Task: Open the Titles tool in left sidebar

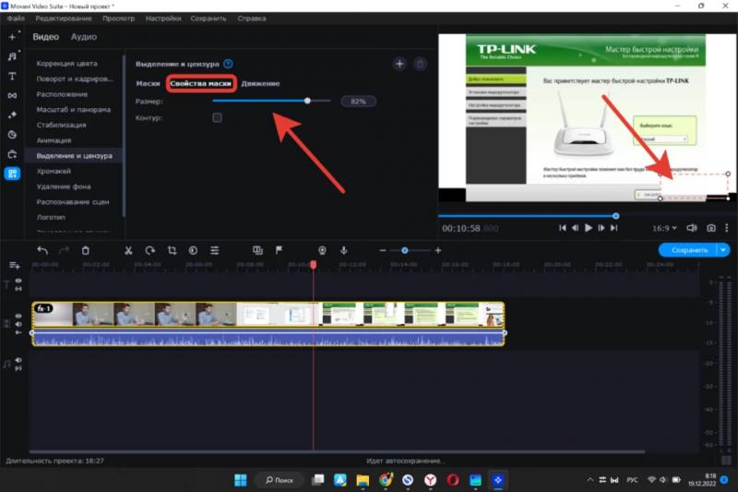Action: click(13, 76)
